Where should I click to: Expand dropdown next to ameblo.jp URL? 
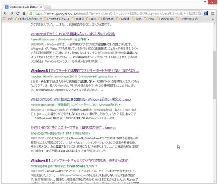coord(90,133)
